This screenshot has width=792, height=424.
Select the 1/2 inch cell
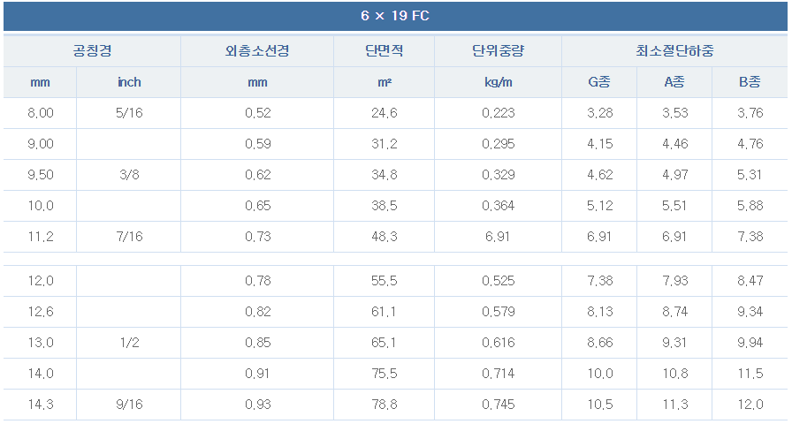coord(129,343)
